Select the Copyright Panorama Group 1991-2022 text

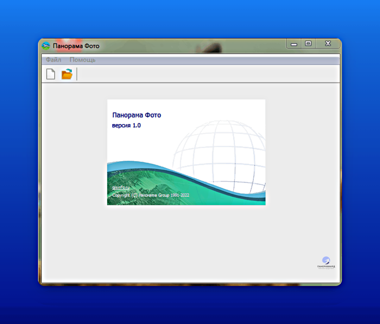point(151,195)
